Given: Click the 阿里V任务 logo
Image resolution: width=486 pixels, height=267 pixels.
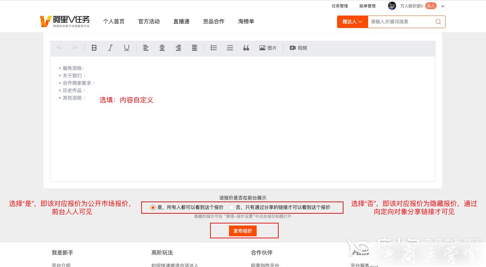Looking at the screenshot, I should 65,21.
